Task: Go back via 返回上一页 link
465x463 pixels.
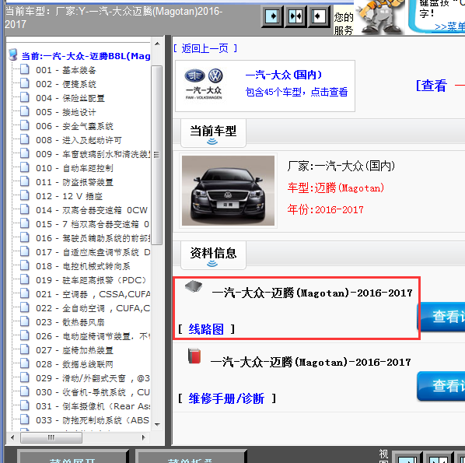Action: 205,48
